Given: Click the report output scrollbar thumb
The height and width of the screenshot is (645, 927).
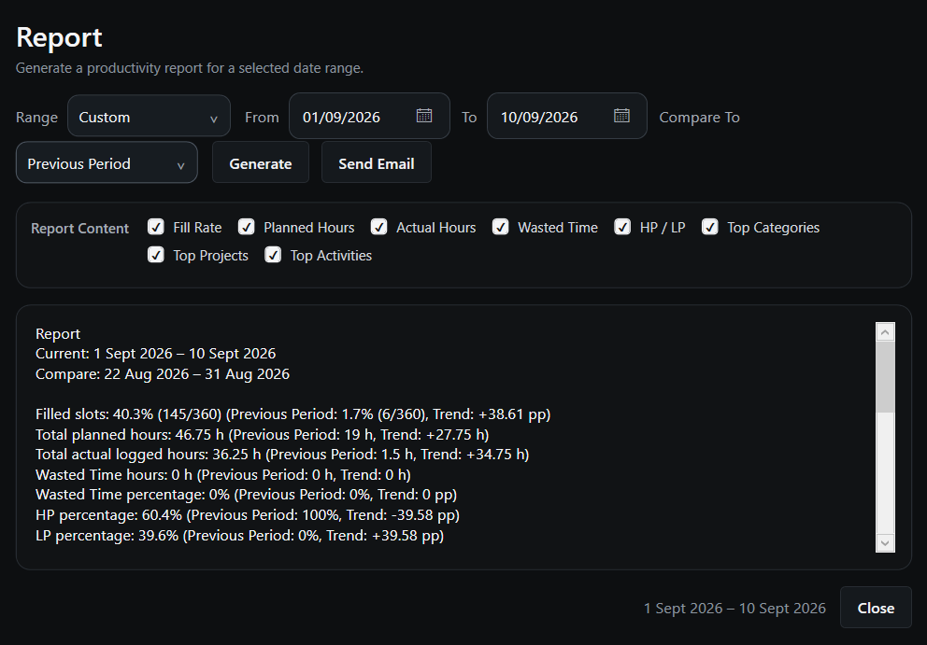Looking at the screenshot, I should point(885,377).
